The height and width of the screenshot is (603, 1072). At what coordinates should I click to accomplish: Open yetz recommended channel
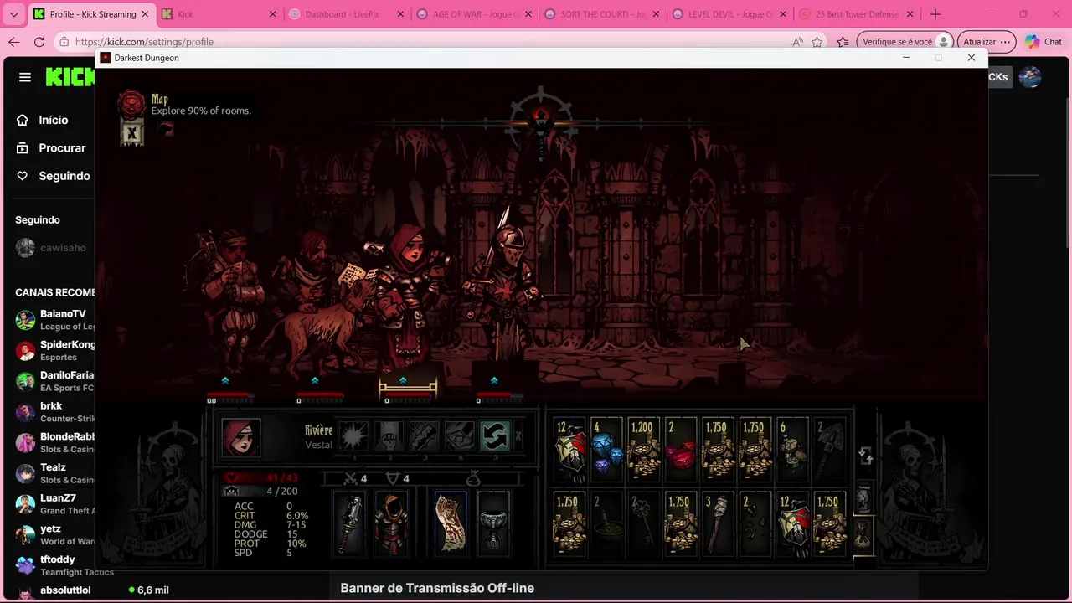tap(55, 535)
